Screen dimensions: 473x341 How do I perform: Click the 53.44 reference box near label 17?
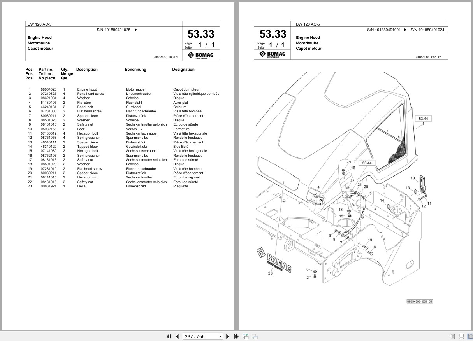click(367, 163)
